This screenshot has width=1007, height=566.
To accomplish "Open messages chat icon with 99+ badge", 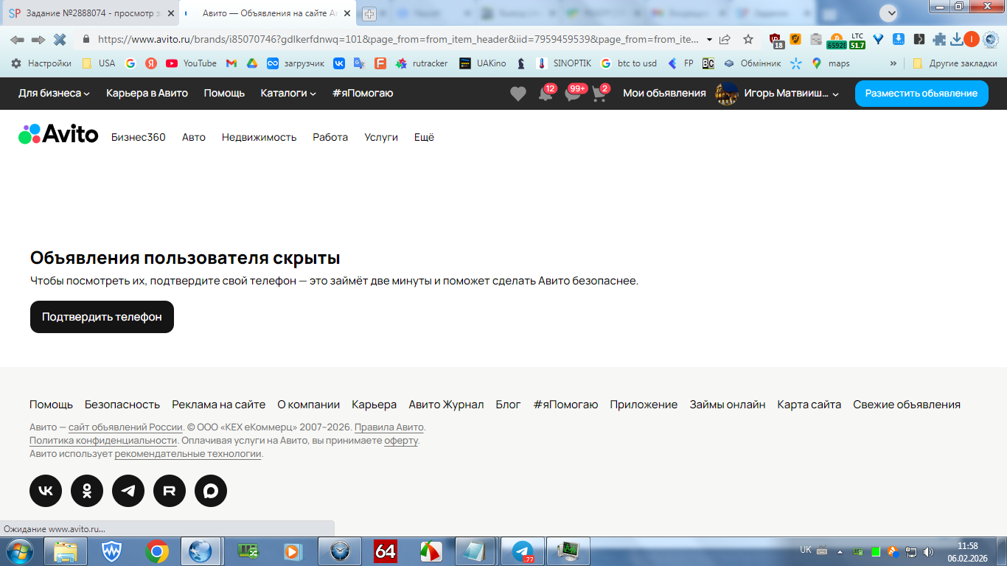I will 574,94.
